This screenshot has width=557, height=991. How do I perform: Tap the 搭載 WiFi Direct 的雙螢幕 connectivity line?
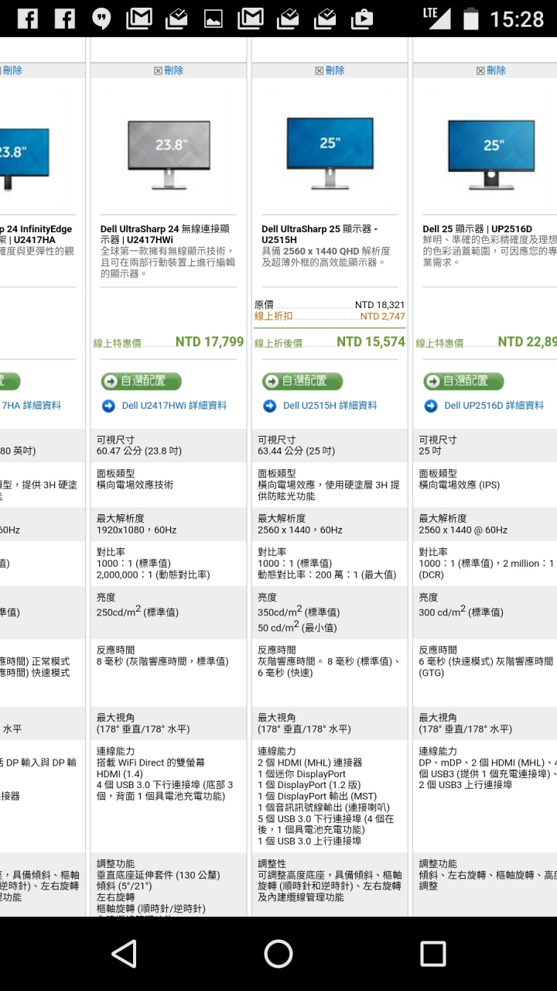pos(152,763)
